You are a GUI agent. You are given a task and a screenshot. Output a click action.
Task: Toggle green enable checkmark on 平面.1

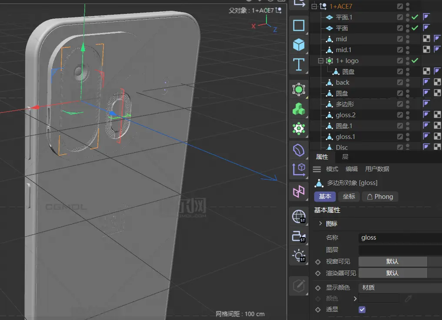tap(415, 17)
